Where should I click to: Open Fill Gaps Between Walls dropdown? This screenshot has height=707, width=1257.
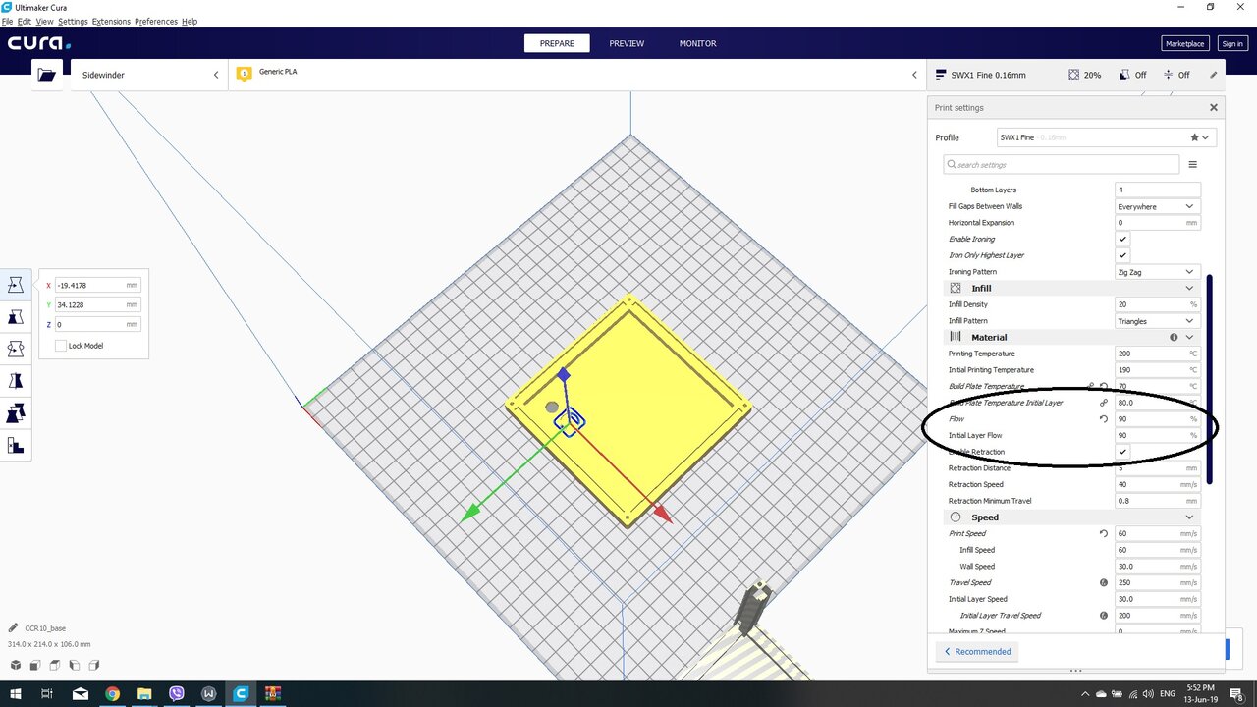click(1158, 206)
